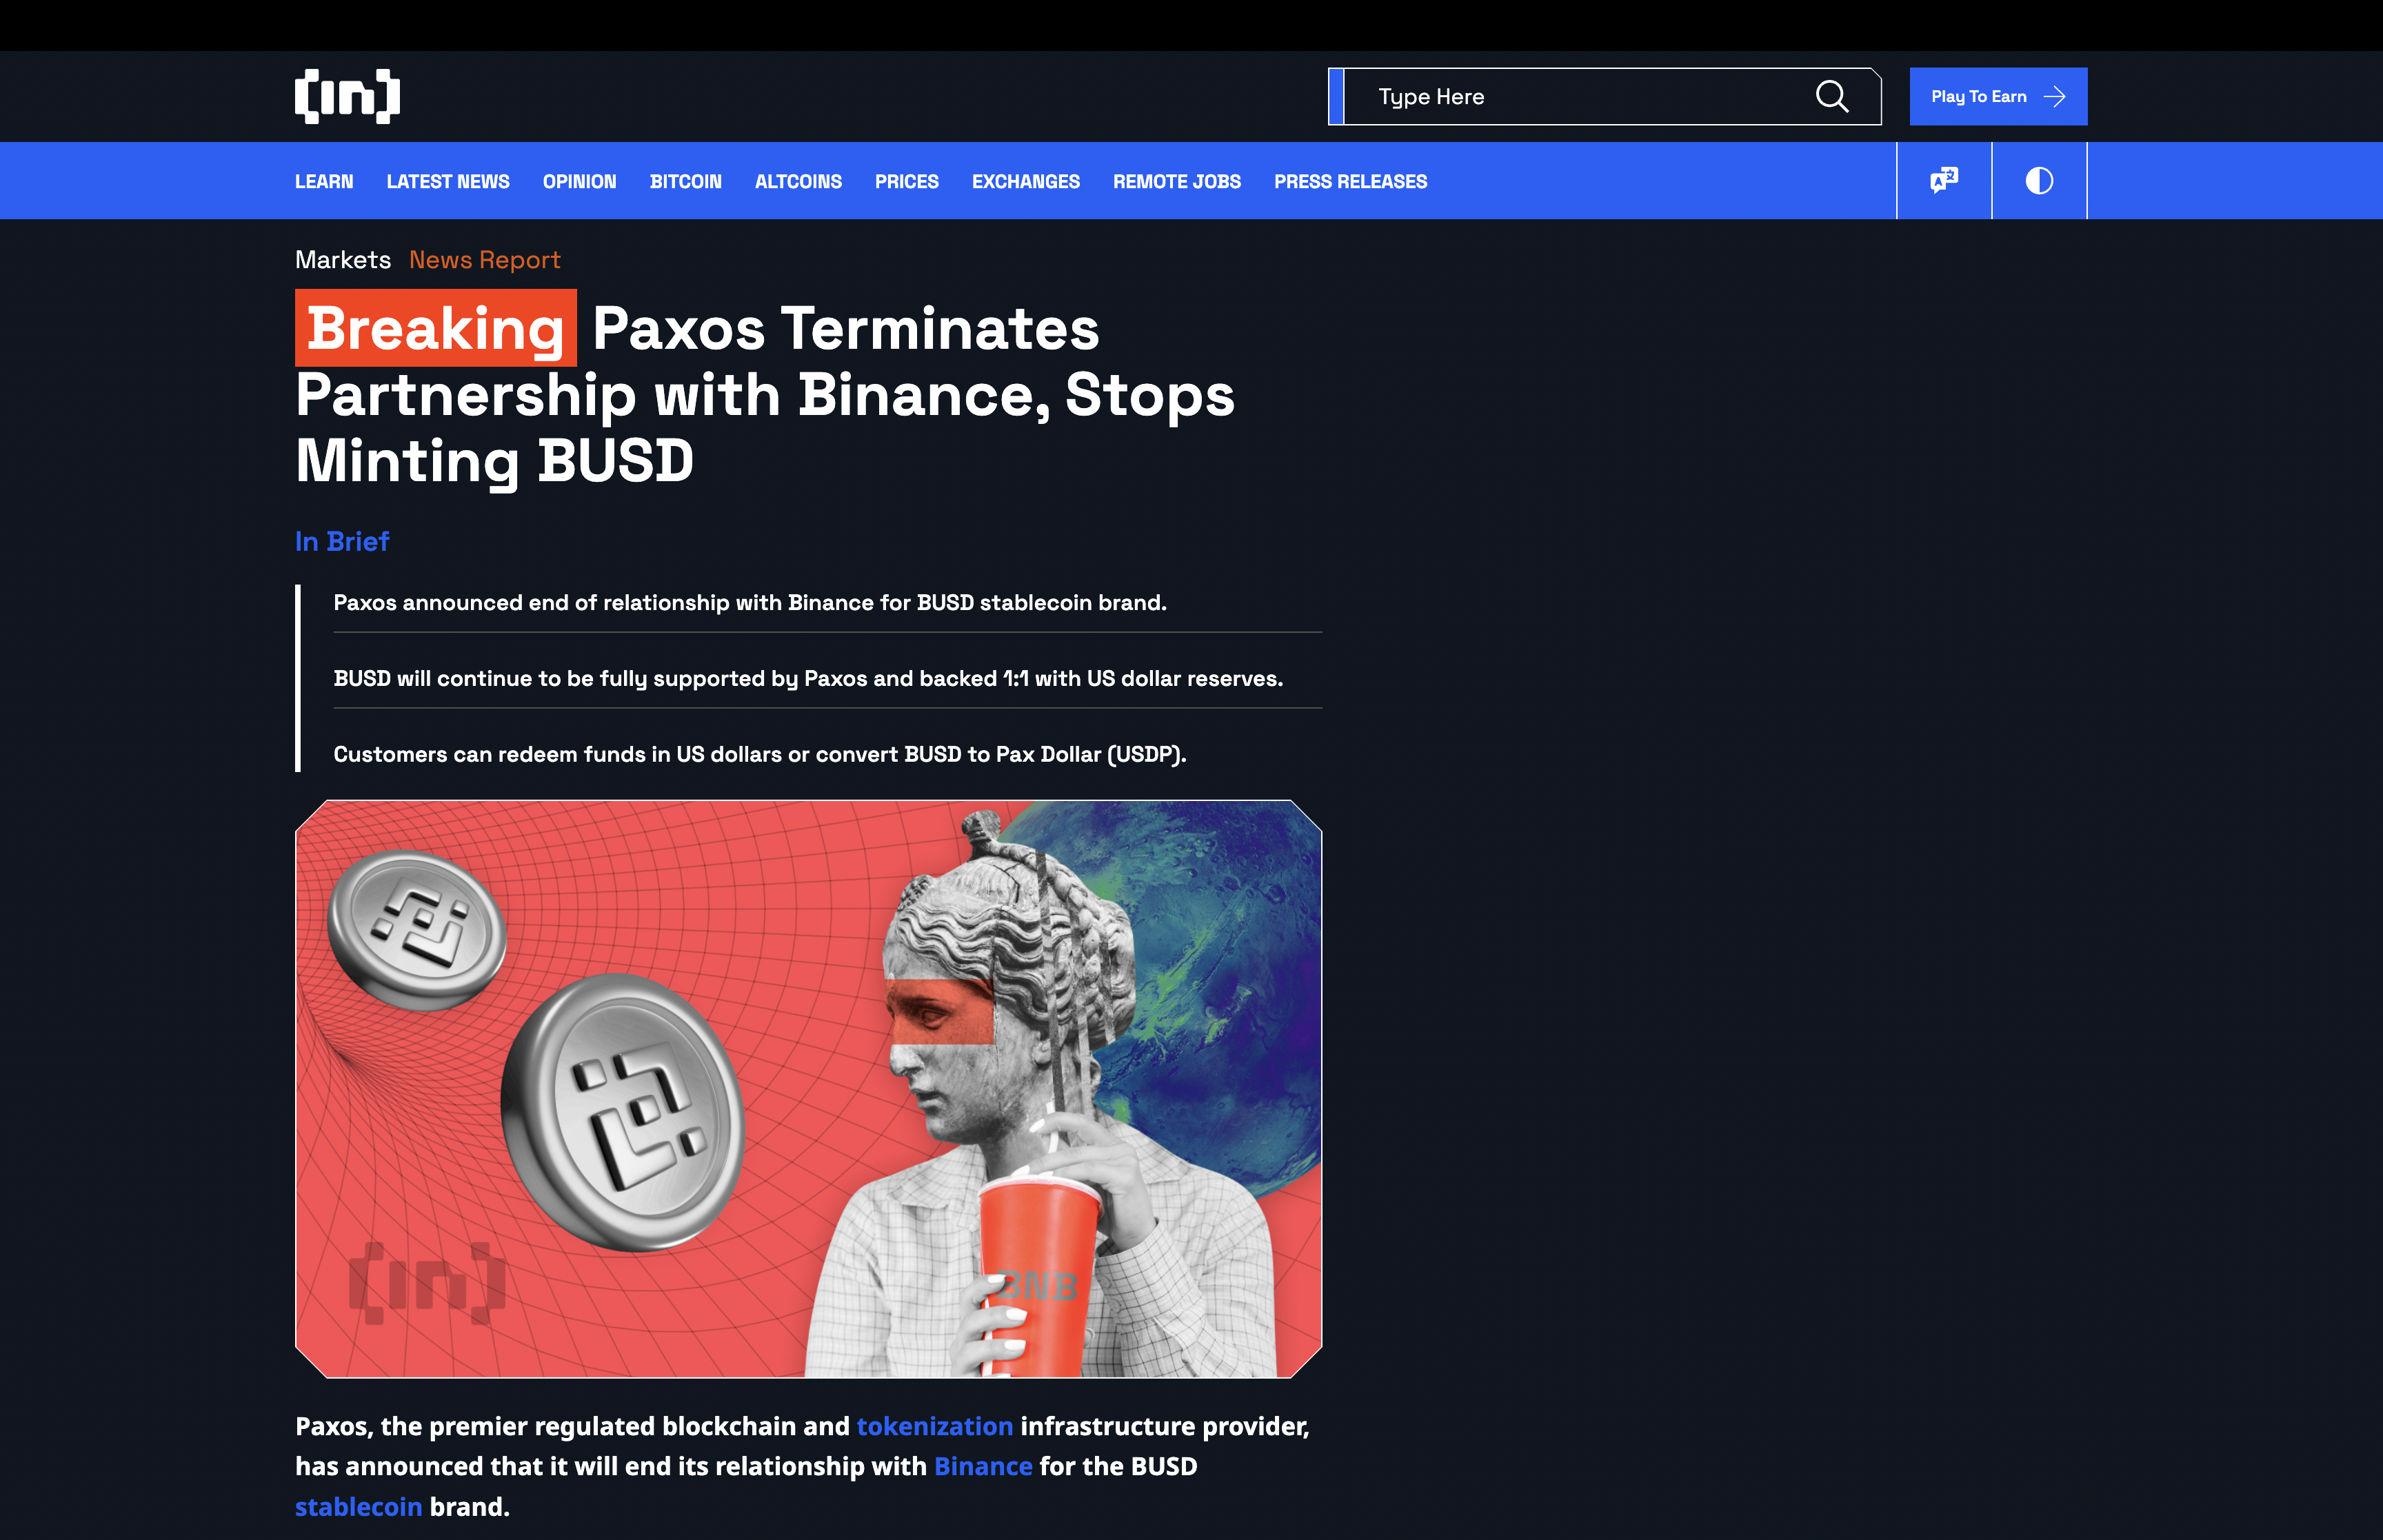The width and height of the screenshot is (2383, 1540).
Task: Click the BeInCrypto logo in header
Action: click(347, 96)
